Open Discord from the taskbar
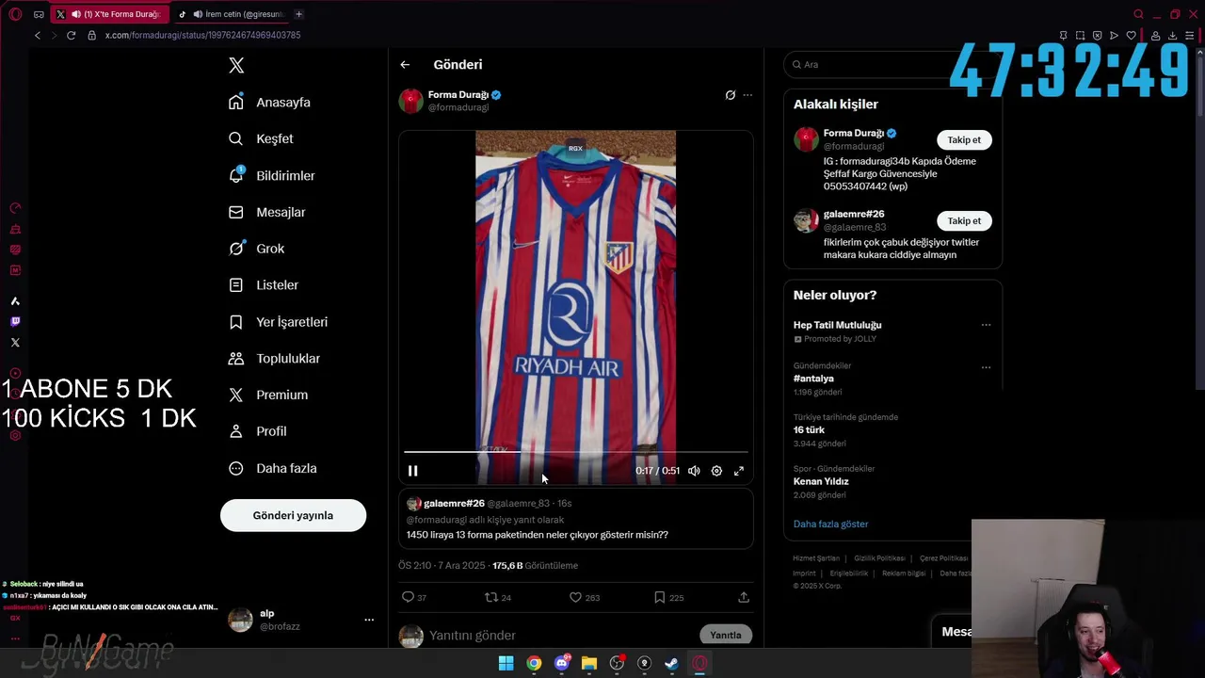This screenshot has width=1205, height=678. coord(562,663)
